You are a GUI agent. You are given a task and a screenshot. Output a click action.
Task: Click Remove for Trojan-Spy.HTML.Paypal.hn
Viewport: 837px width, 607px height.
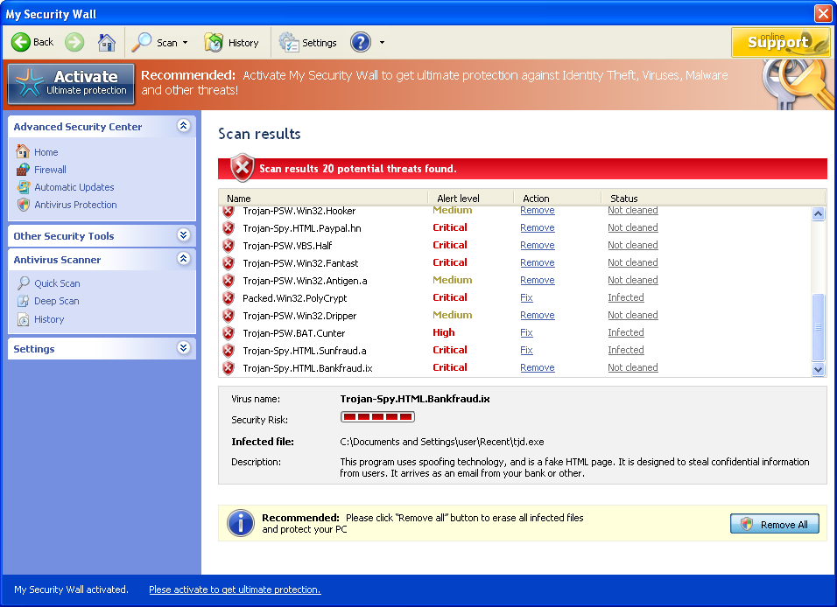[538, 227]
